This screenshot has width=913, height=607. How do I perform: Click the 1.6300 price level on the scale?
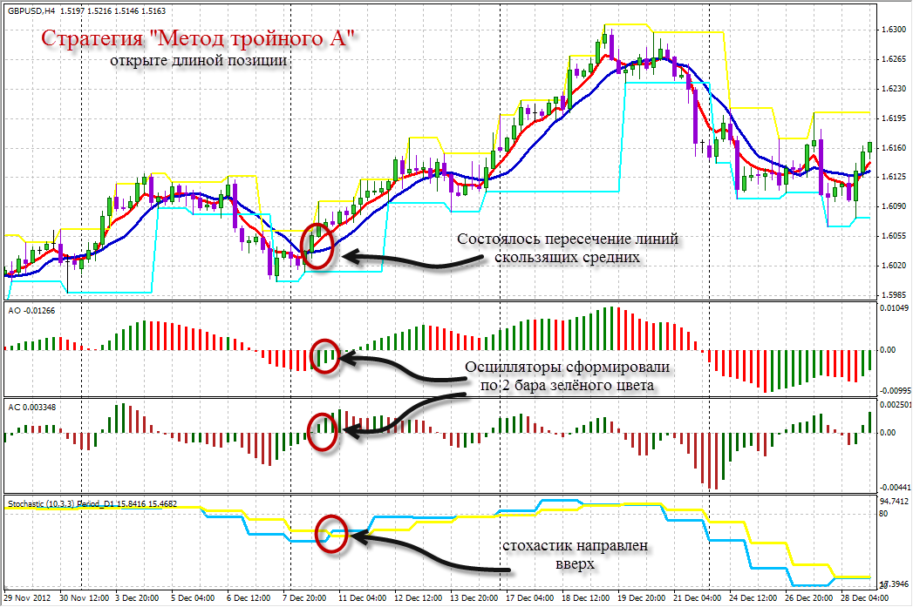(893, 30)
